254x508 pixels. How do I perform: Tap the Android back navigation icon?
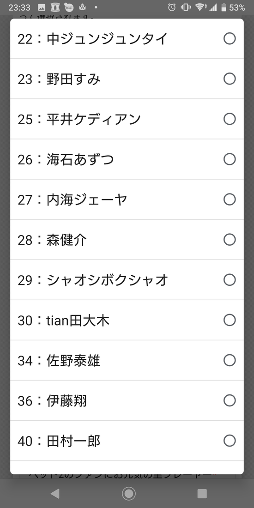coord(55,494)
